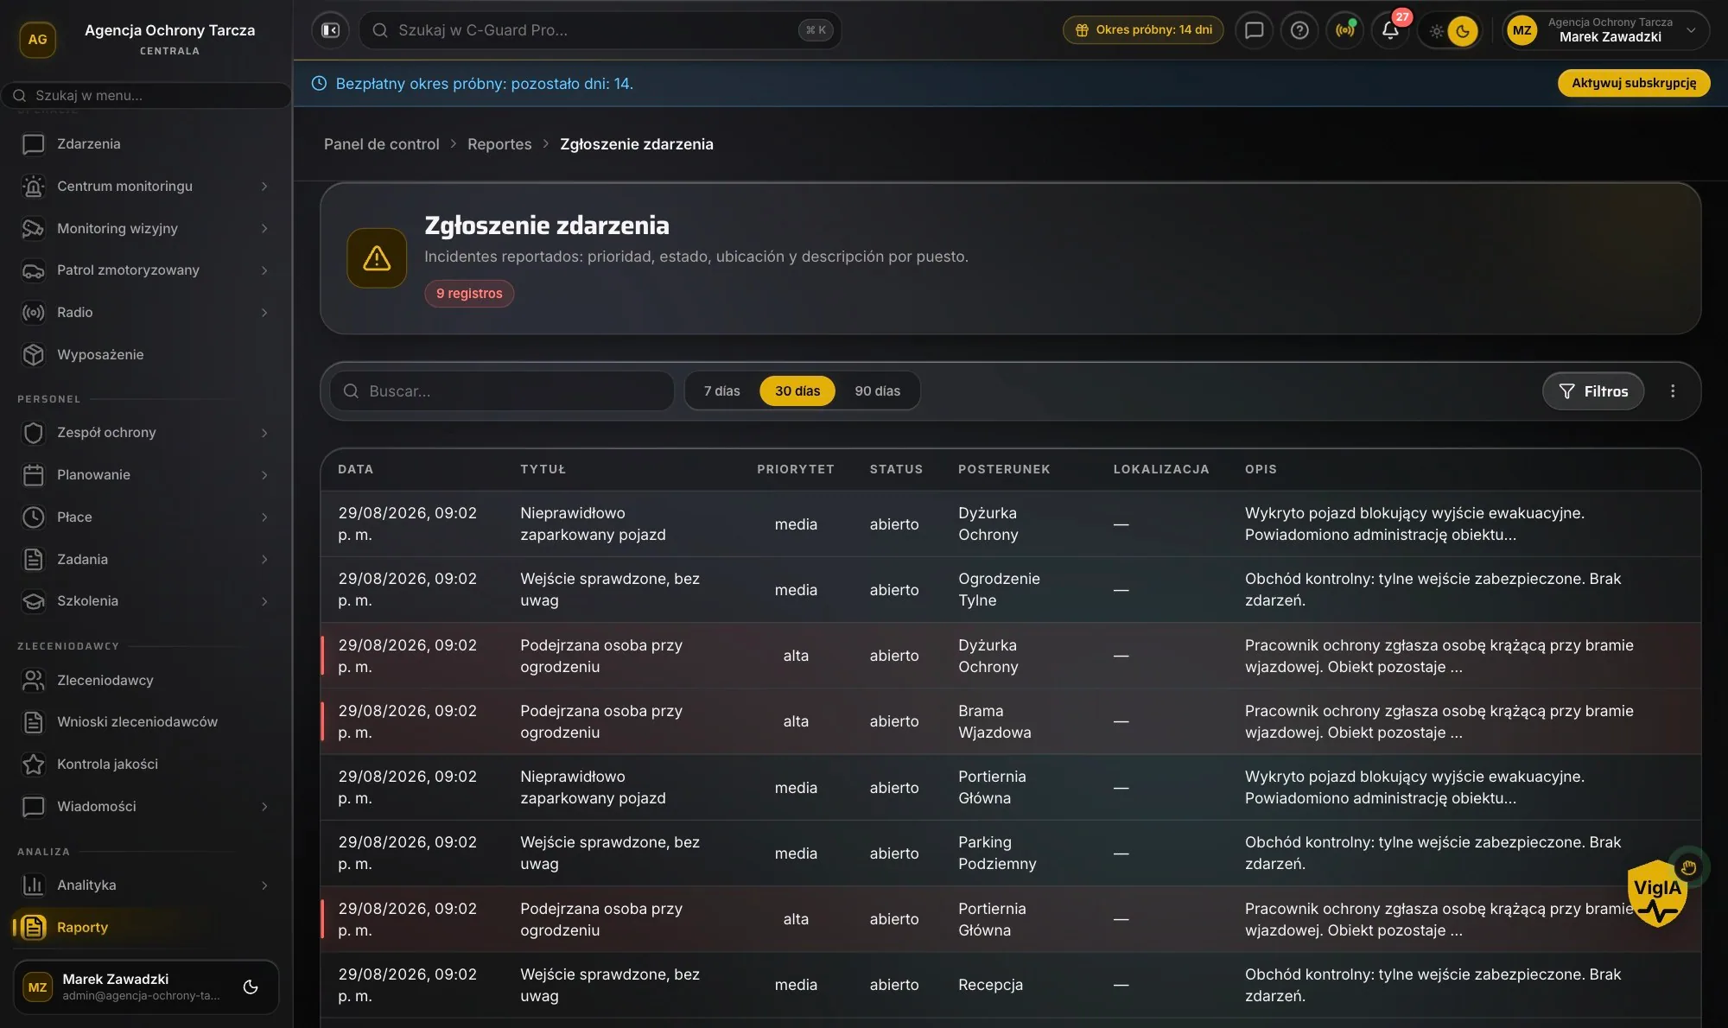Focus the Szukaj w menu search field
1728x1028 pixels.
[x=147, y=95]
